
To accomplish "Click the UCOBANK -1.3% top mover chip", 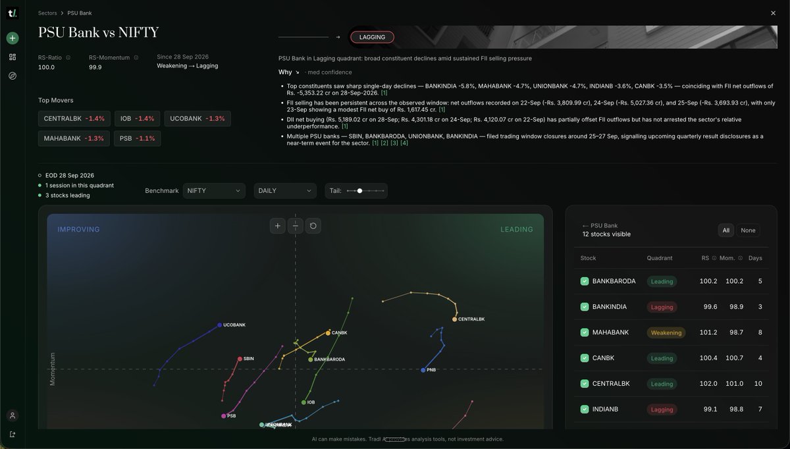I will point(197,119).
